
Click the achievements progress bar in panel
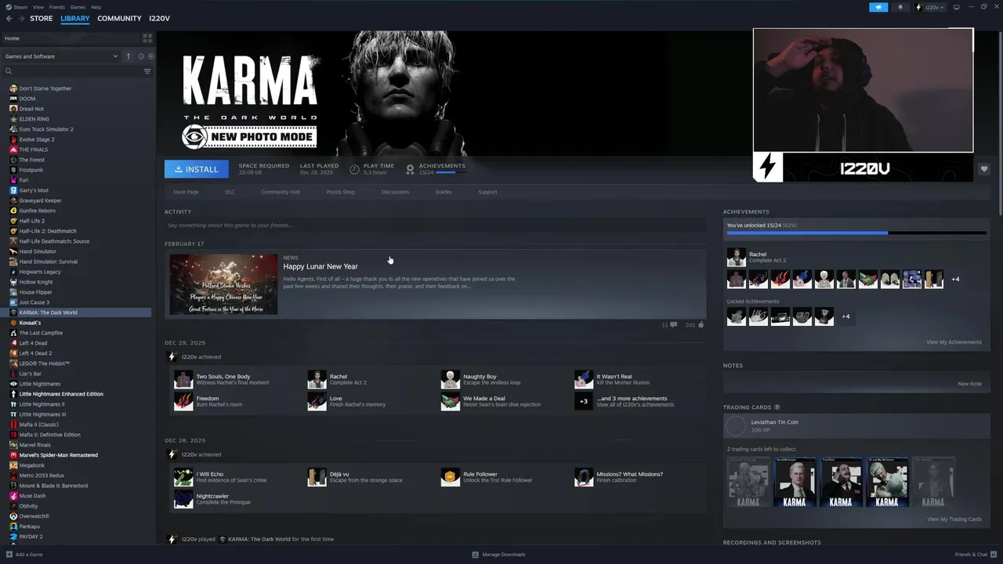[856, 233]
